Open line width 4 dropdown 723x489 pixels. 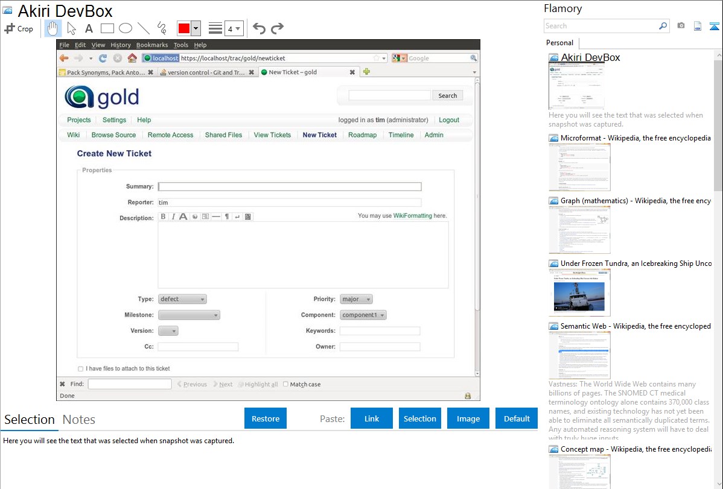point(234,29)
